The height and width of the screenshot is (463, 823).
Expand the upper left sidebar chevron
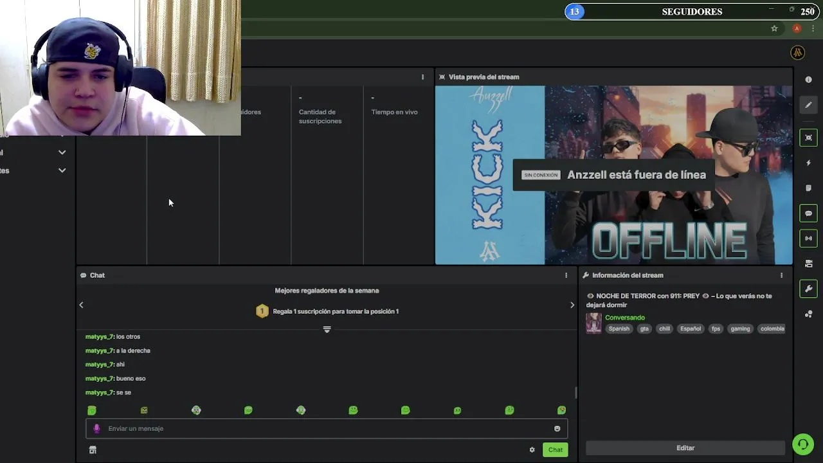[x=62, y=152]
